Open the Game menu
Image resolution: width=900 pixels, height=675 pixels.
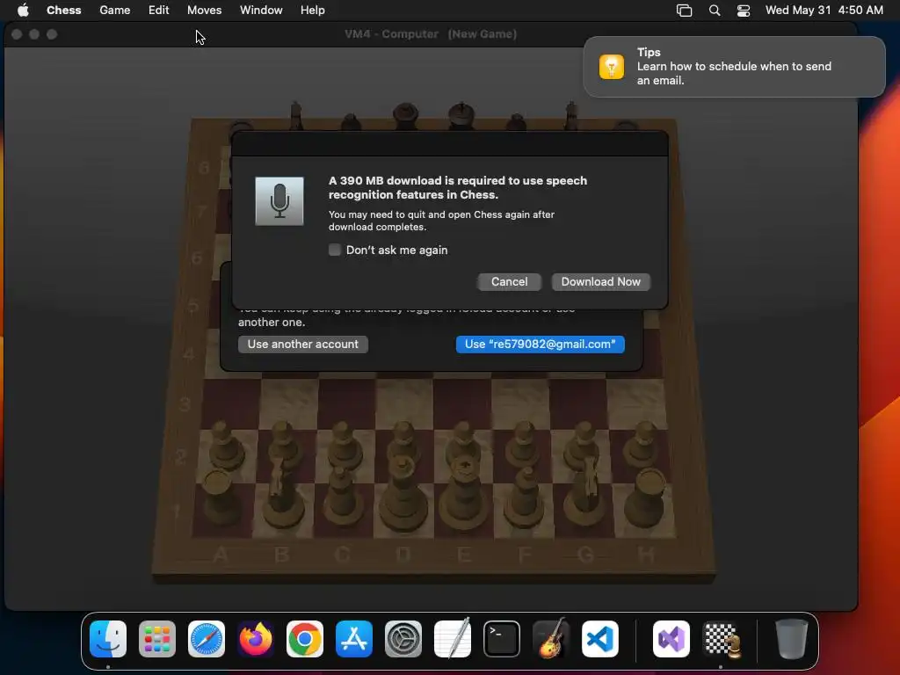pos(115,11)
